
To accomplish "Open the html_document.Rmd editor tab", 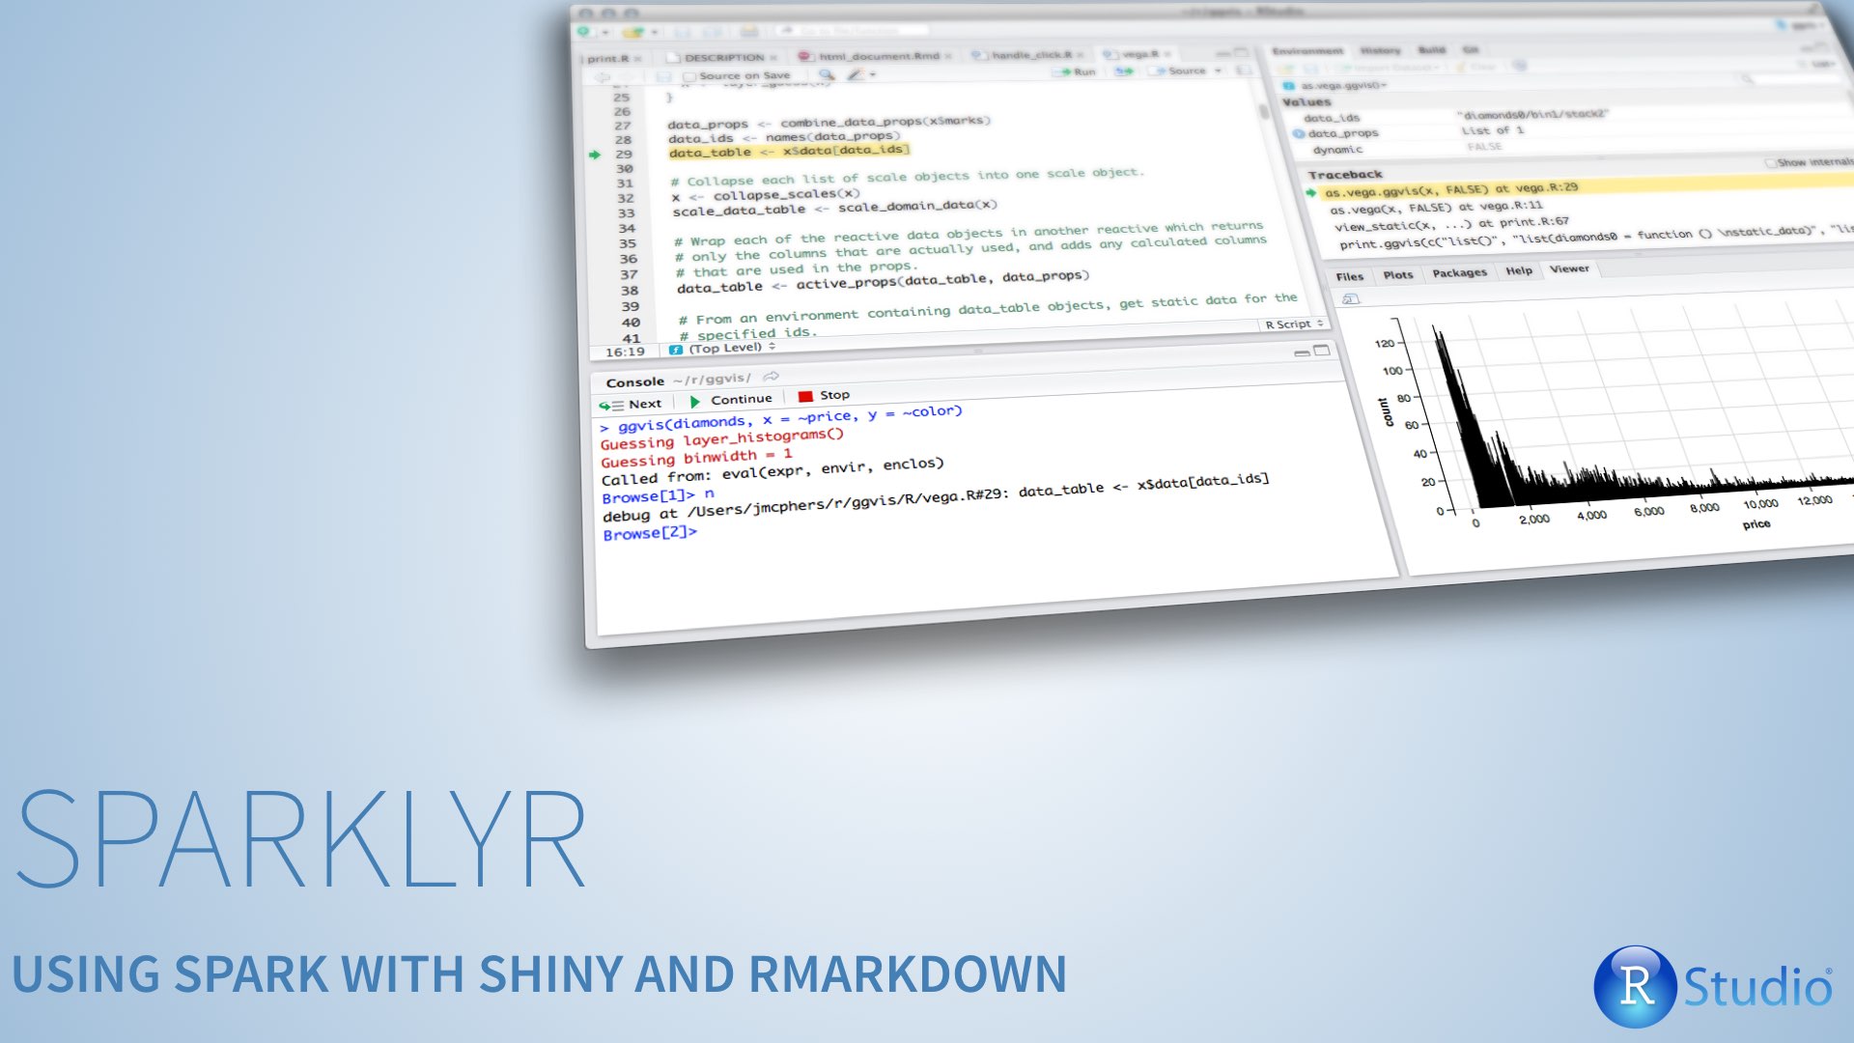I will [878, 56].
